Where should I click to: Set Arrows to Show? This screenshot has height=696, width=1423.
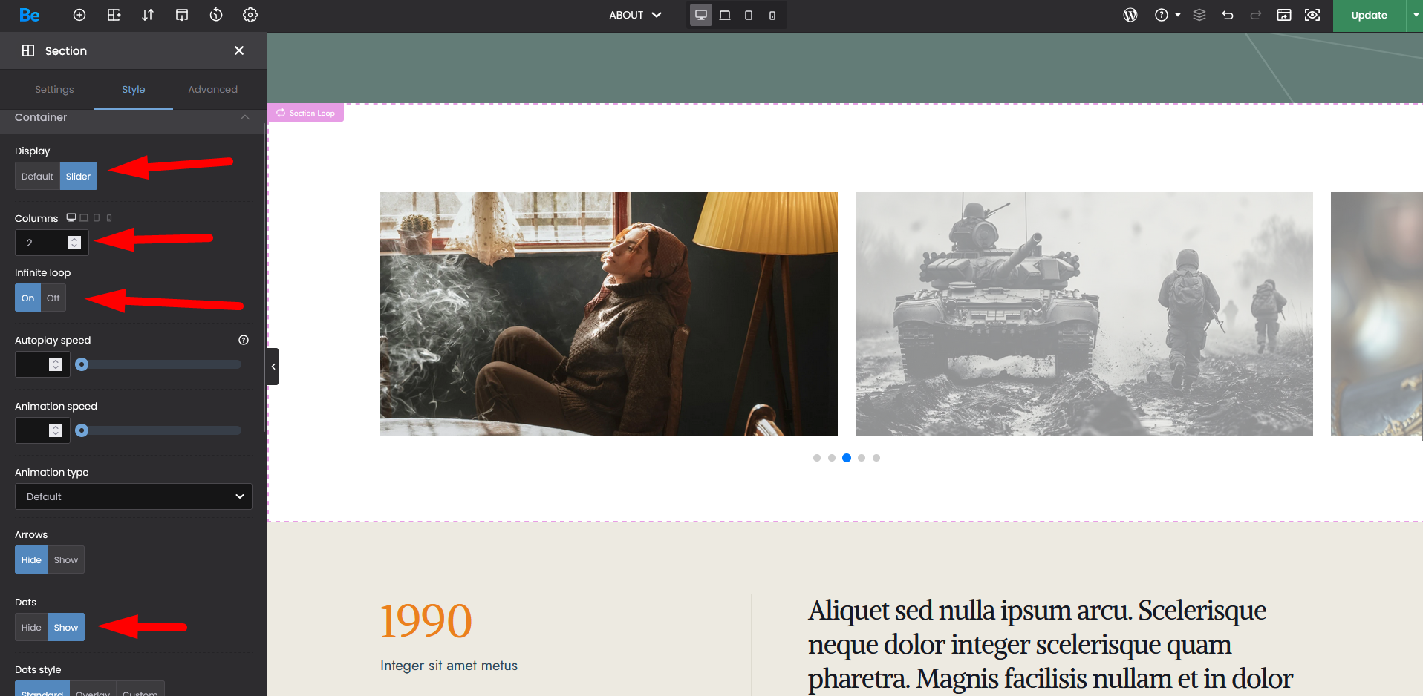[66, 559]
